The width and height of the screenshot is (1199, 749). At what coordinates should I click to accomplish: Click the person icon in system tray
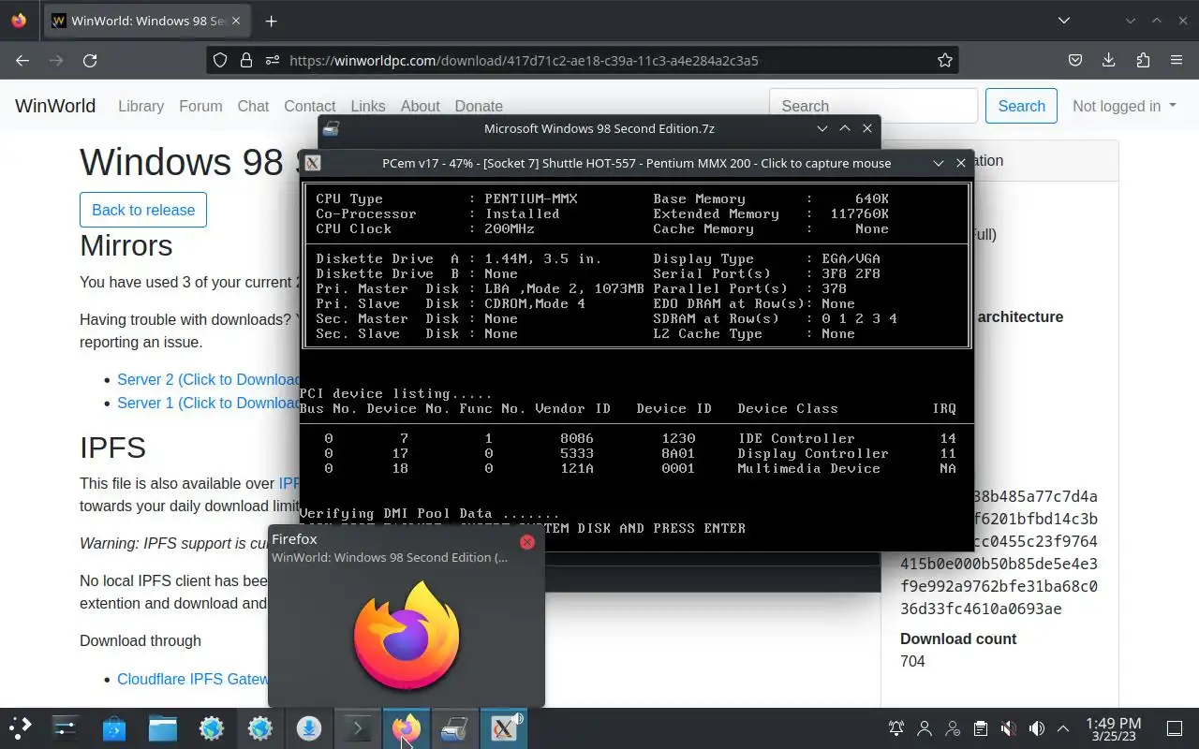(x=925, y=728)
